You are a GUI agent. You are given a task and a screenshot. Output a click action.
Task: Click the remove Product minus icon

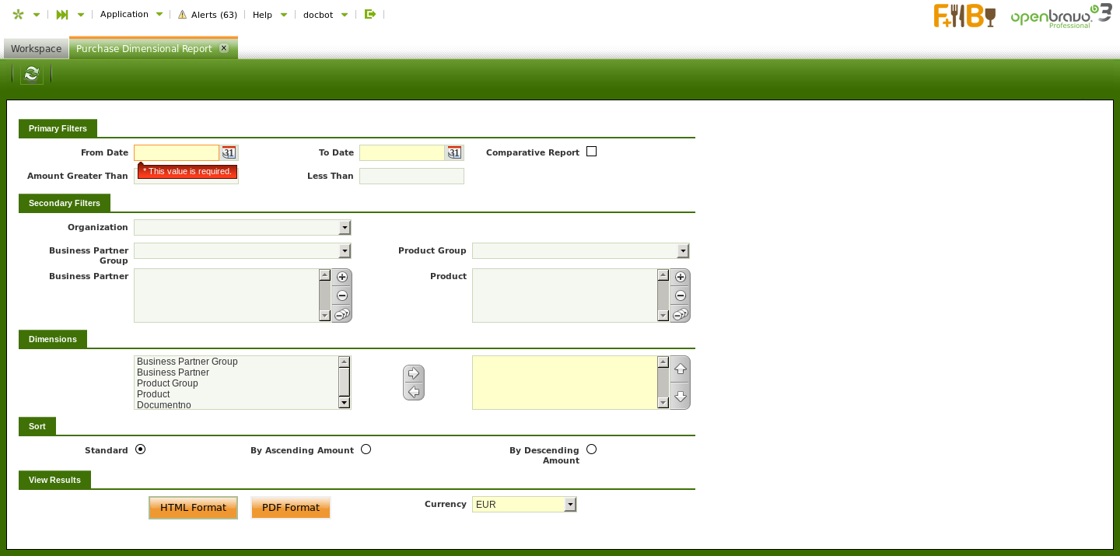tap(681, 295)
